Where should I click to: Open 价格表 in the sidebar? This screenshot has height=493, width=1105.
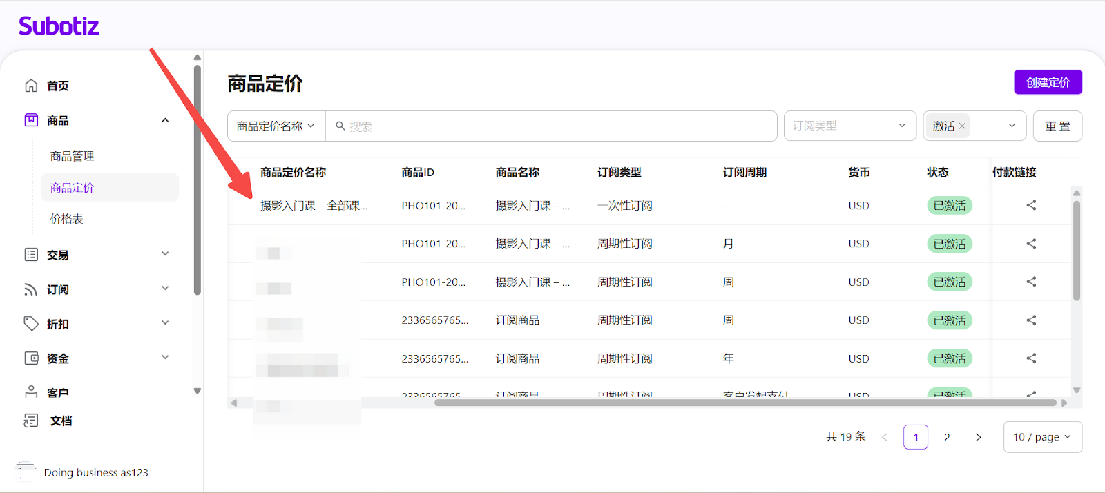tap(67, 219)
